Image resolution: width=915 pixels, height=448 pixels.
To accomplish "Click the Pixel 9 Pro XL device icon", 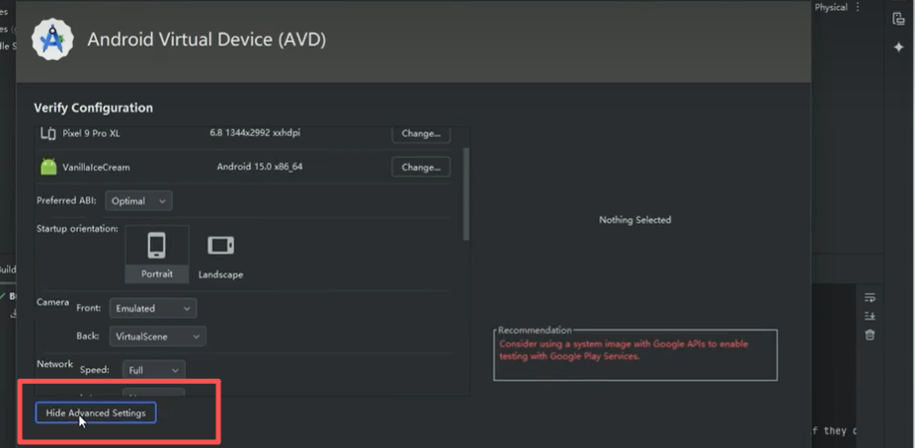I will (x=48, y=133).
